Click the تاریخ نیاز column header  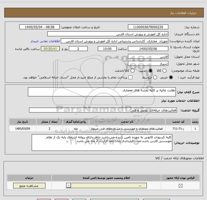pos(23,122)
